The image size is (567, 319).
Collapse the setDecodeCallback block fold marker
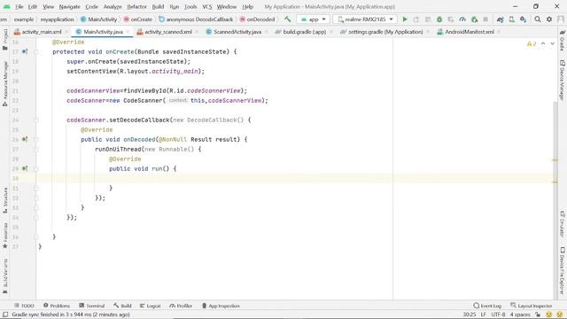pos(35,121)
